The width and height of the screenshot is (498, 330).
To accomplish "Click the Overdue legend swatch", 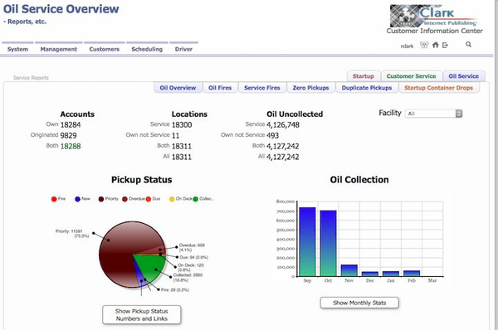I will [x=124, y=199].
